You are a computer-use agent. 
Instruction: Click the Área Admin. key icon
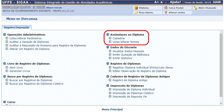click(136, 13)
